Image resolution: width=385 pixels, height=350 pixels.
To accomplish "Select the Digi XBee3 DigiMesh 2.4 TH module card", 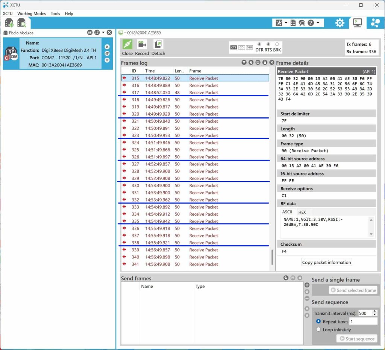I will pos(58,54).
